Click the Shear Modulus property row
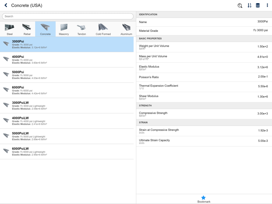The image size is (272, 204). tap(204, 97)
